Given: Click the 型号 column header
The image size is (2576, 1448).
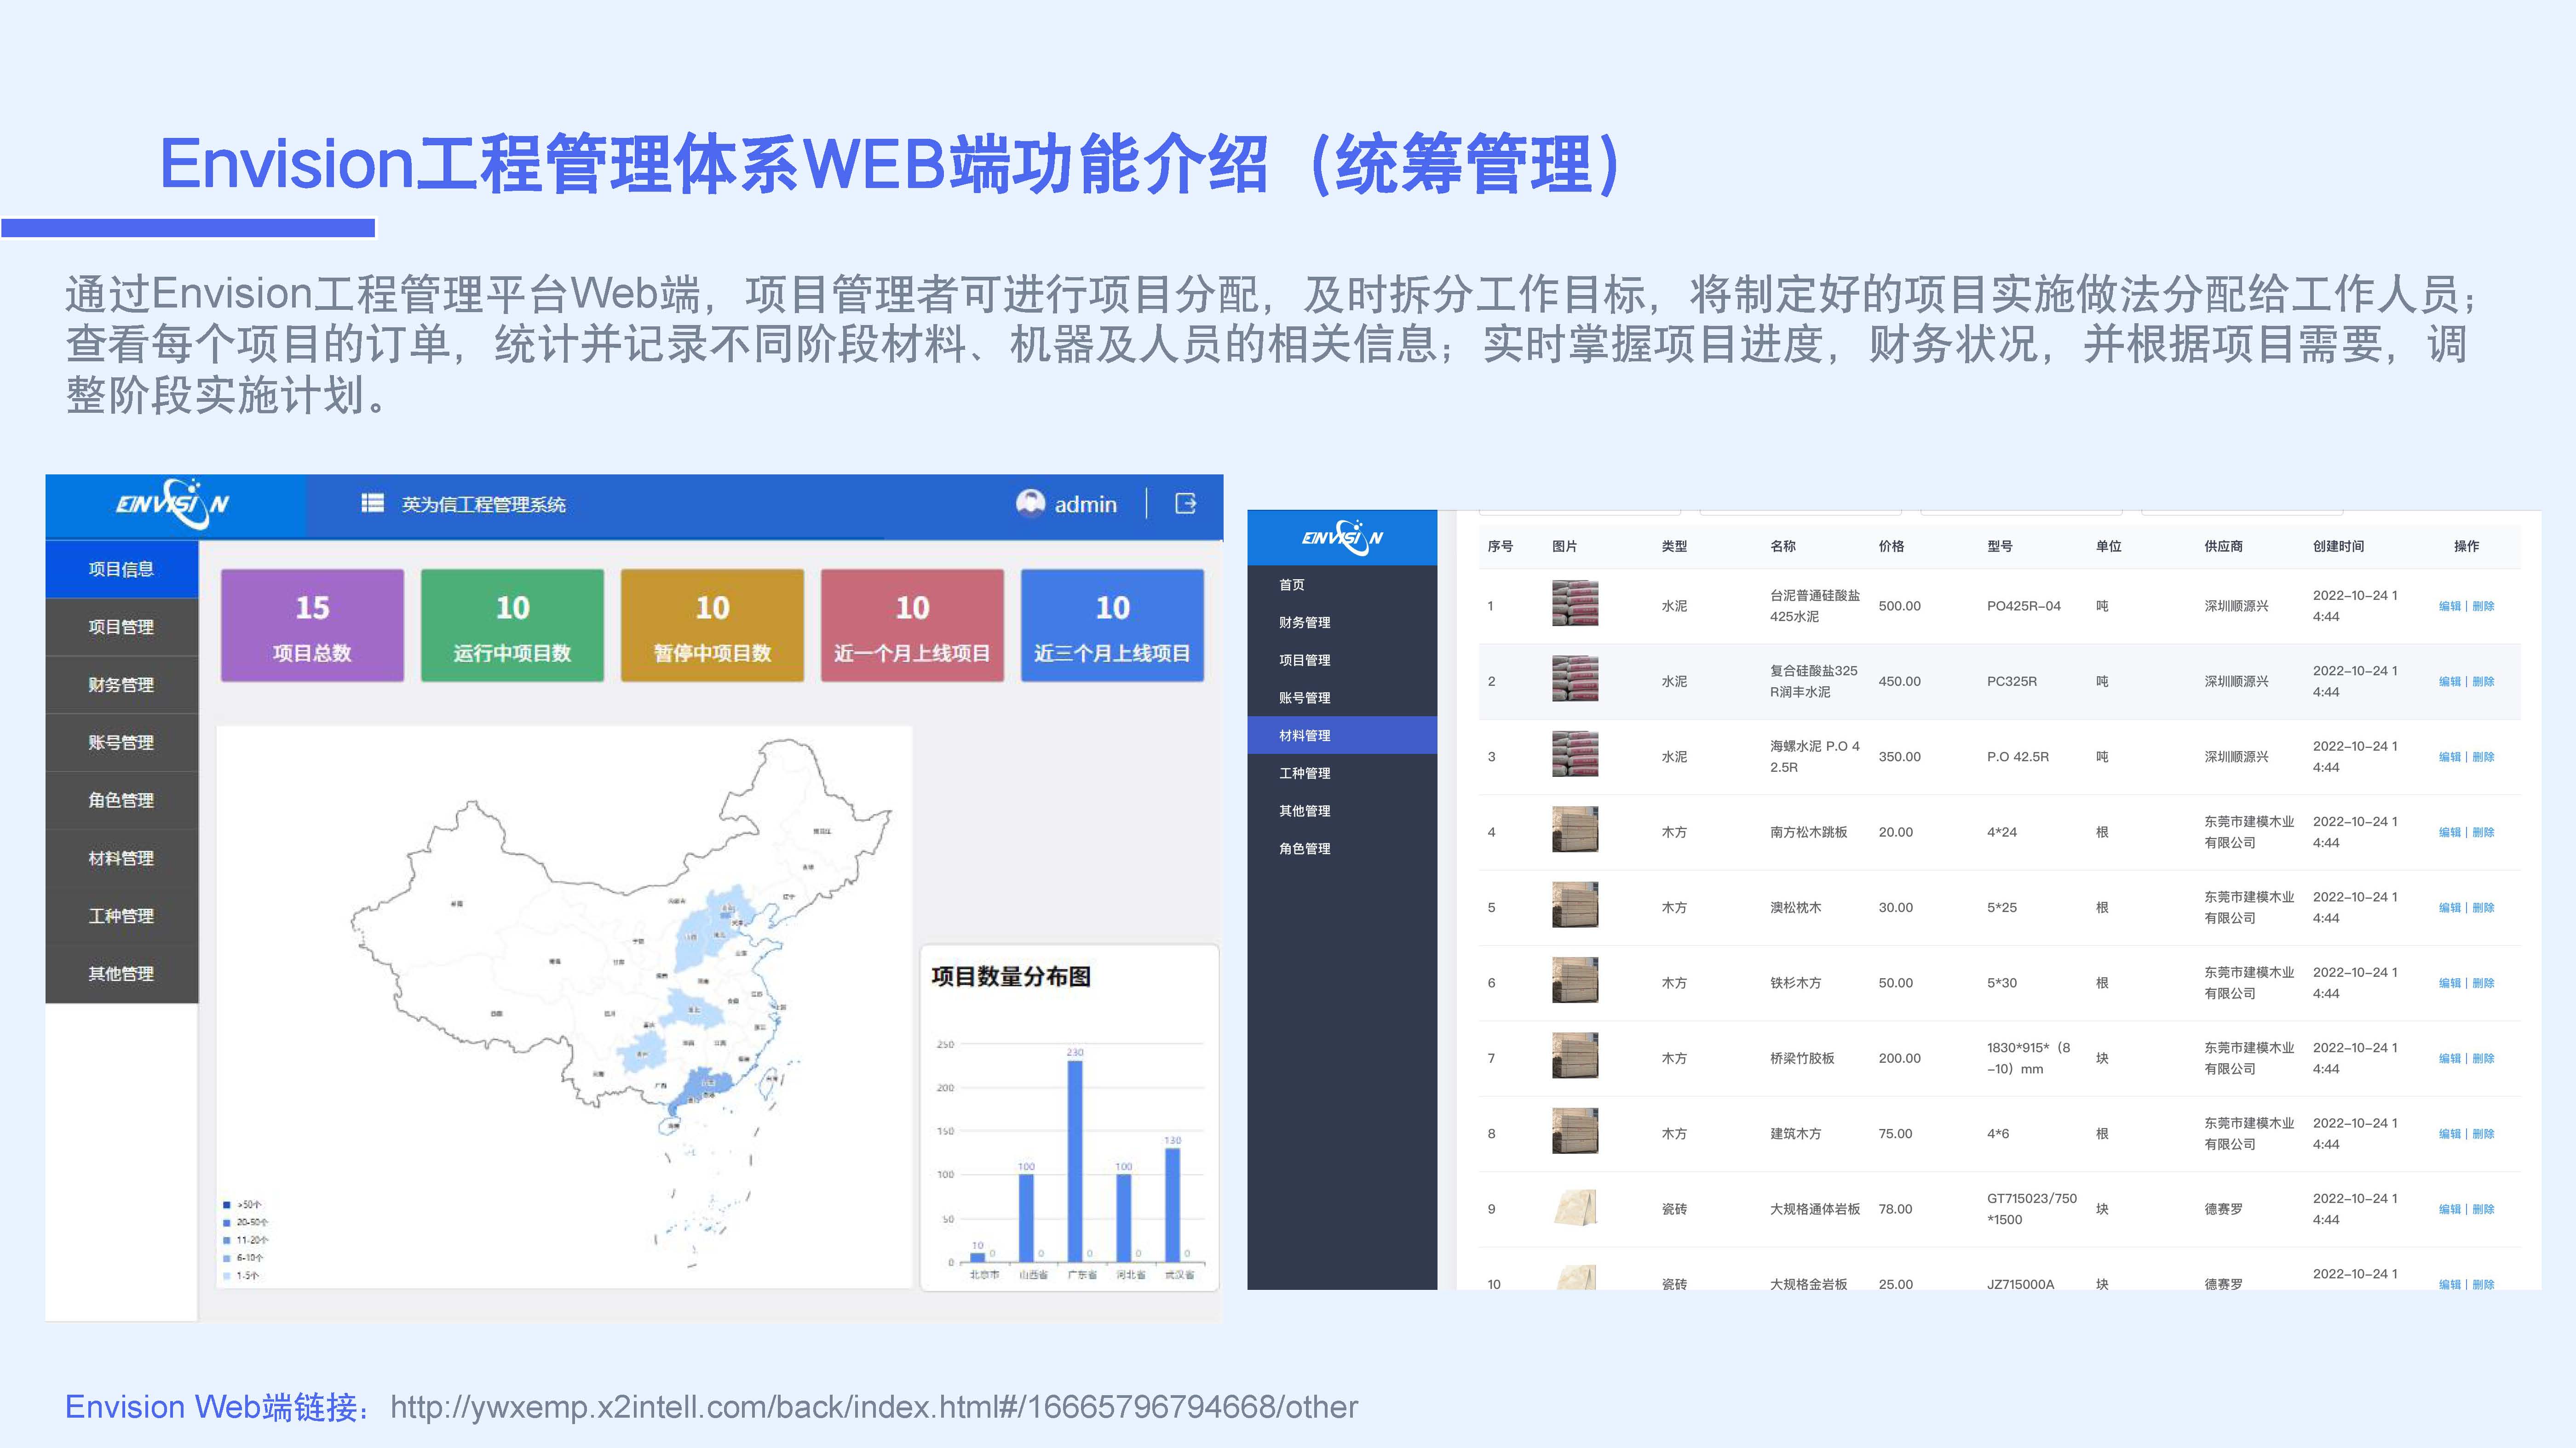Looking at the screenshot, I should tap(2000, 547).
